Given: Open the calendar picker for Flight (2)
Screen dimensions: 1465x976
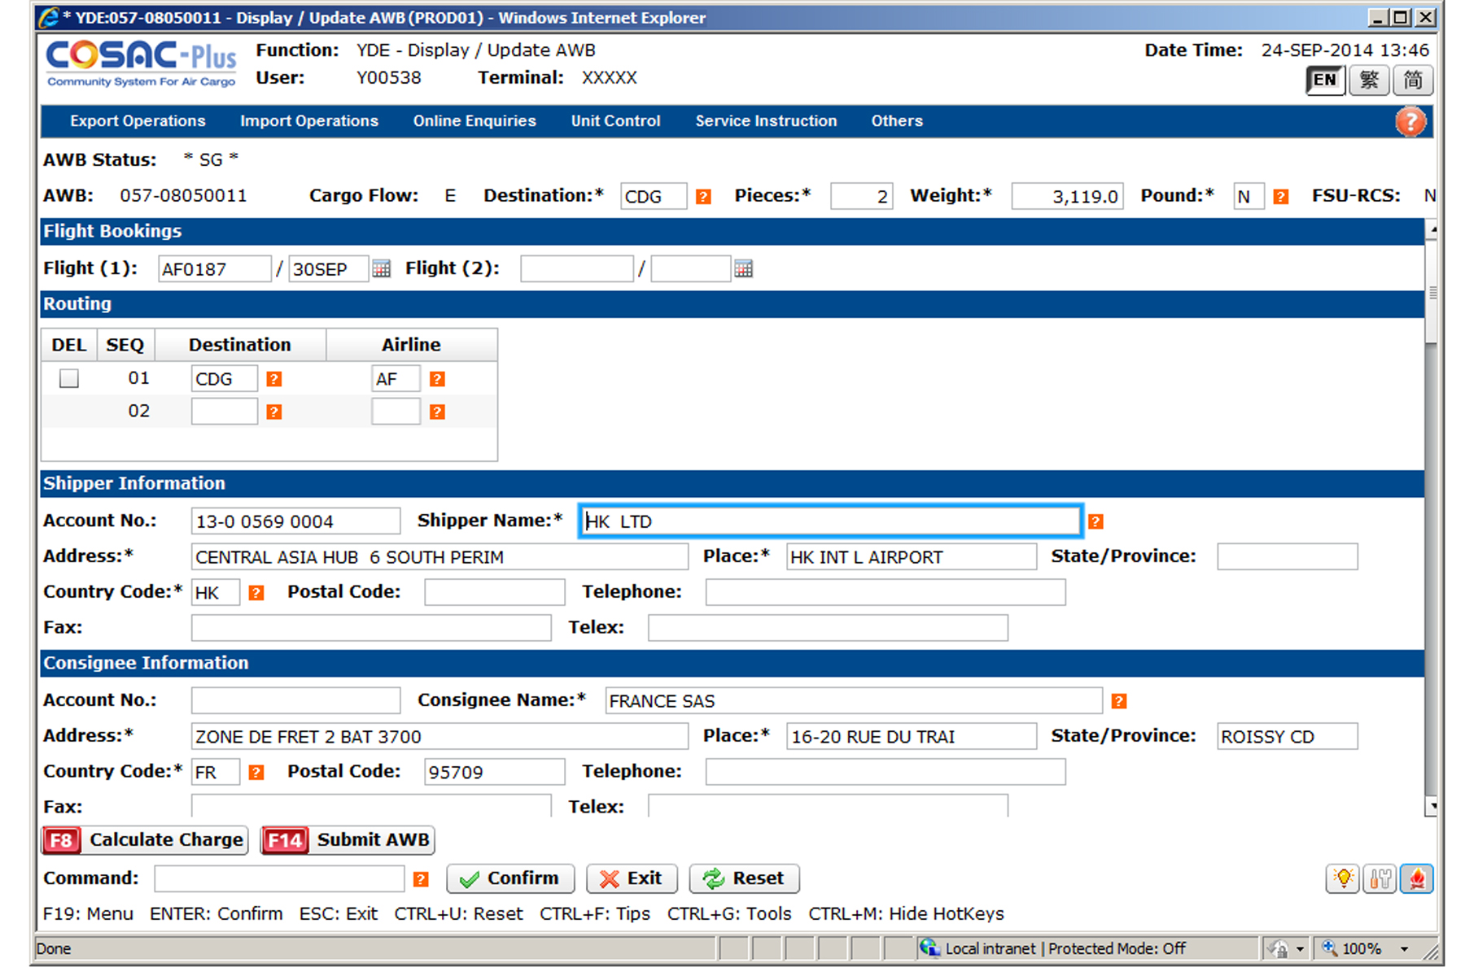Looking at the screenshot, I should tap(743, 268).
